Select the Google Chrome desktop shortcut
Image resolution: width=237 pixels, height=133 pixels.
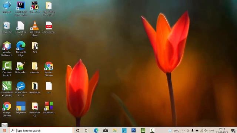tap(7, 109)
